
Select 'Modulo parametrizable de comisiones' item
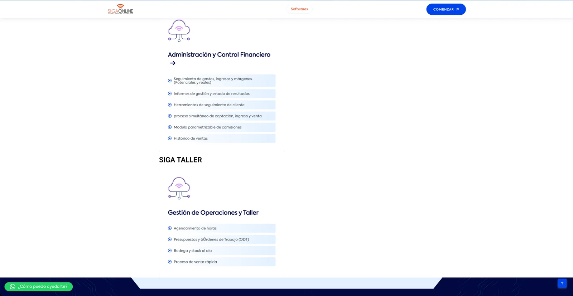click(208, 127)
